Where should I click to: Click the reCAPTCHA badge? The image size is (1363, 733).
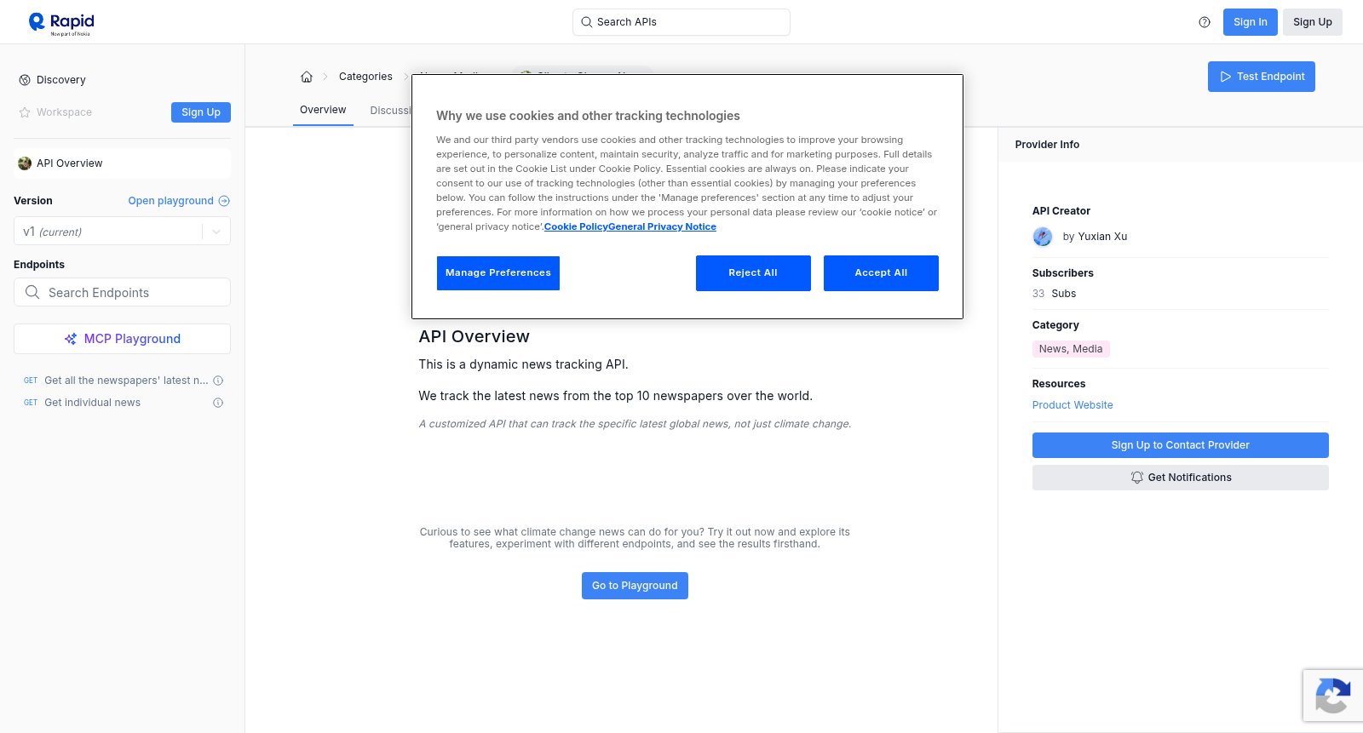click(1333, 696)
